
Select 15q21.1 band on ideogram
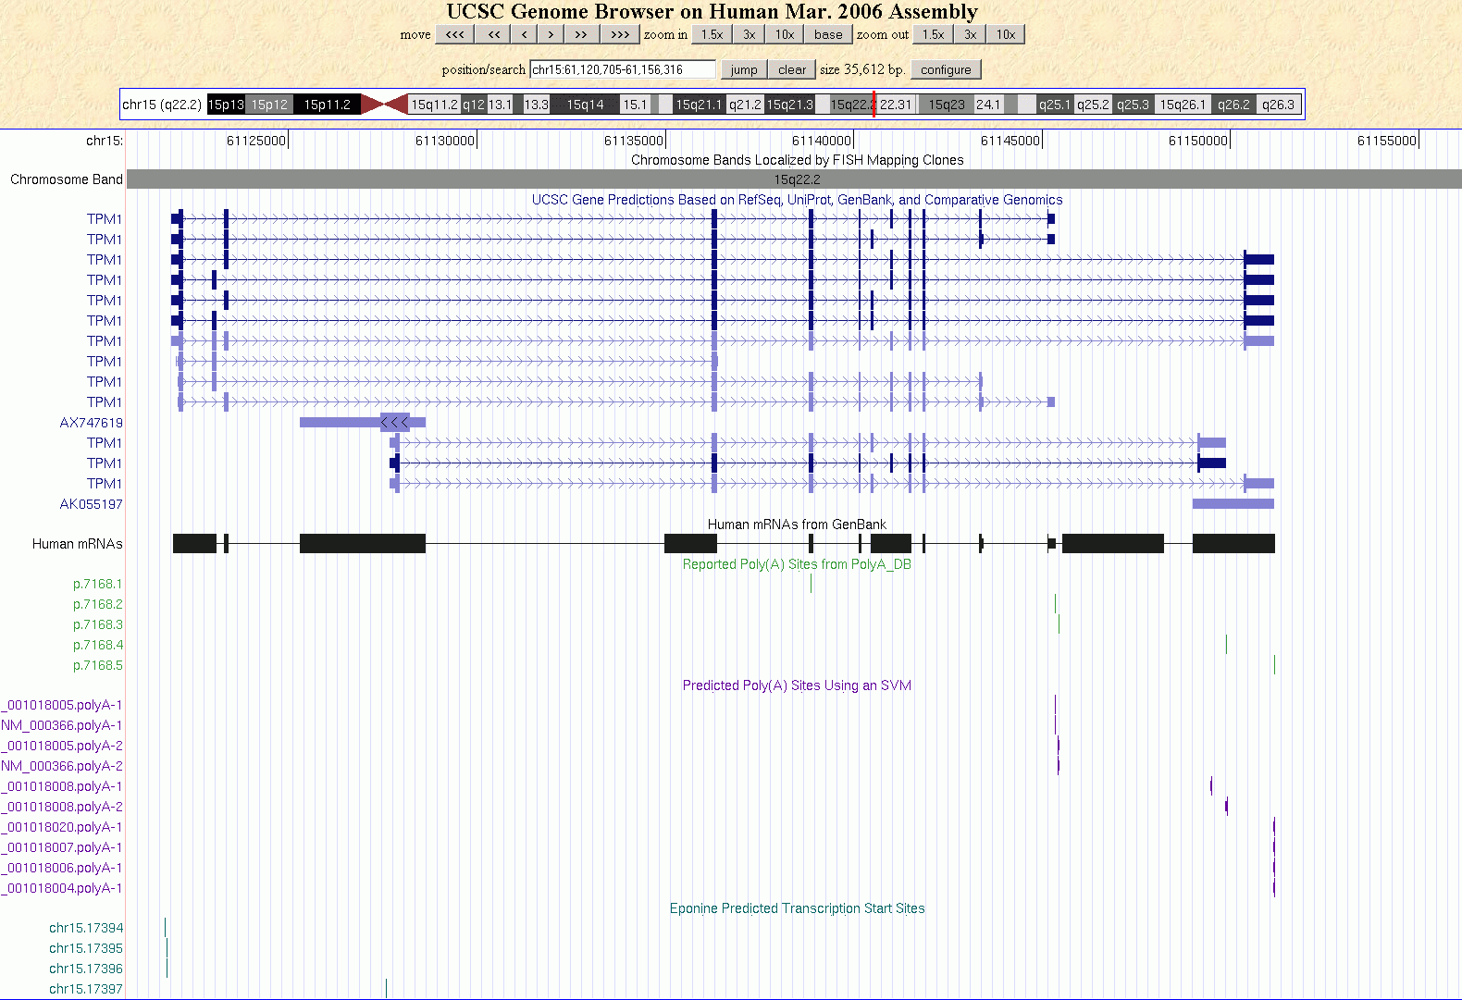pyautogui.click(x=699, y=105)
